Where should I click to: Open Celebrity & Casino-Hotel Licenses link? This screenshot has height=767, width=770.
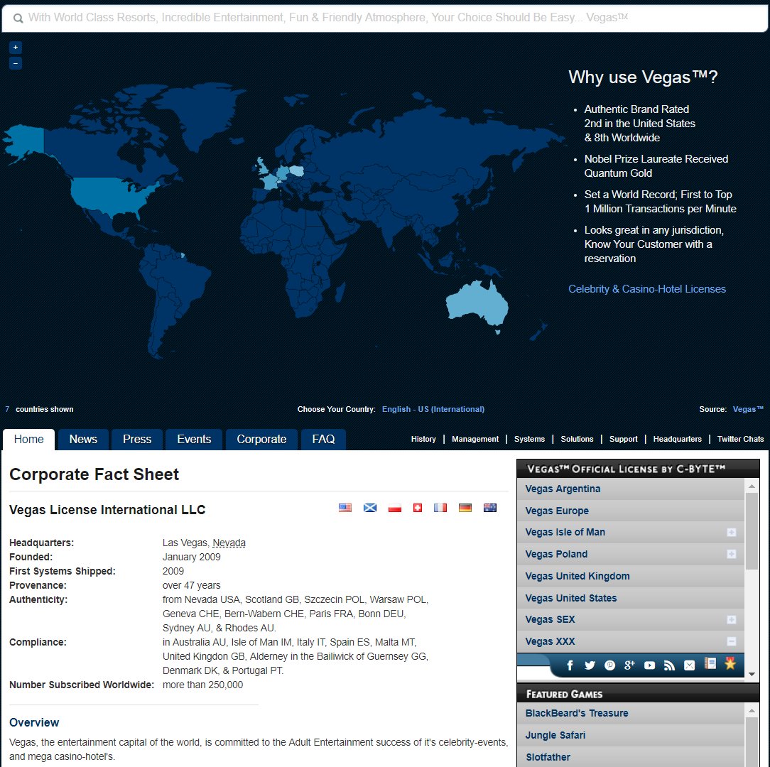646,289
